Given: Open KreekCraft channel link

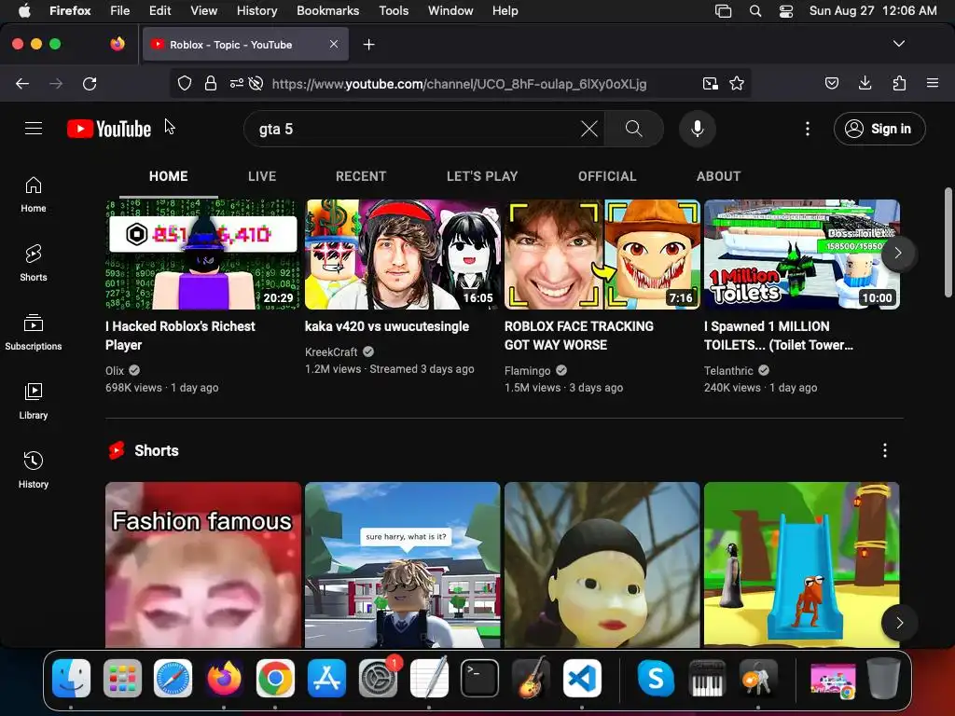Looking at the screenshot, I should (331, 351).
